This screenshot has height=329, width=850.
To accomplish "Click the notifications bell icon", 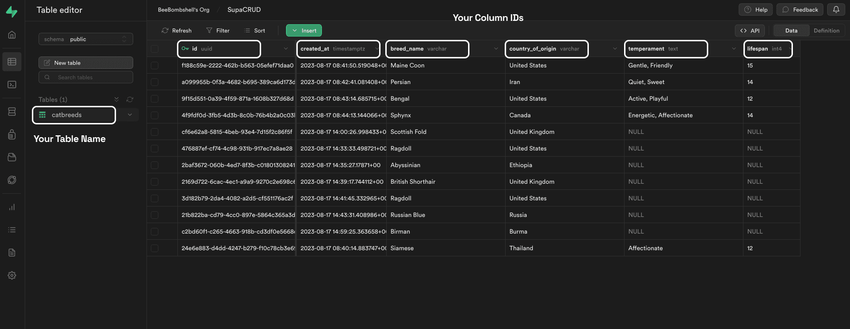I will click(836, 9).
